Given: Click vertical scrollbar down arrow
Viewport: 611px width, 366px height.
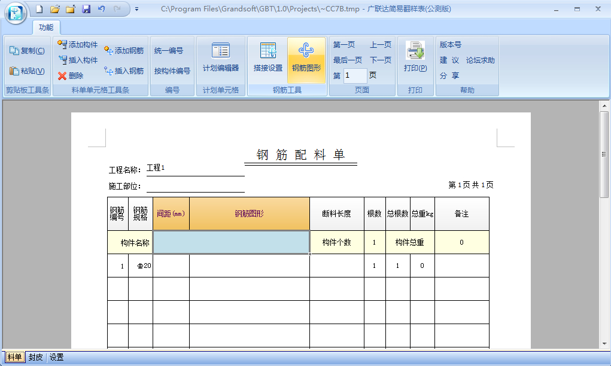Looking at the screenshot, I should click(604, 343).
